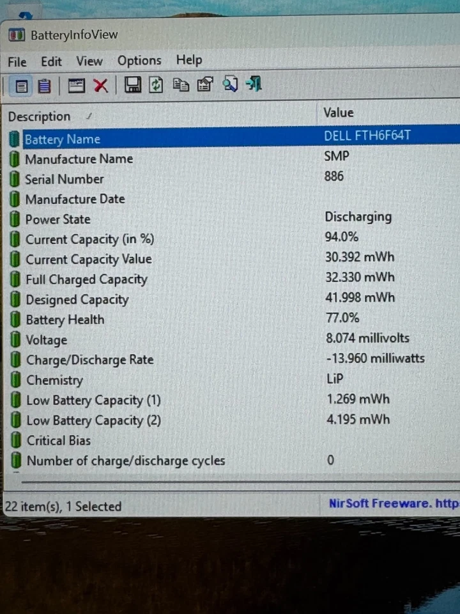Click battery icon beside Battery Health
The image size is (460, 614).
[x=15, y=320]
